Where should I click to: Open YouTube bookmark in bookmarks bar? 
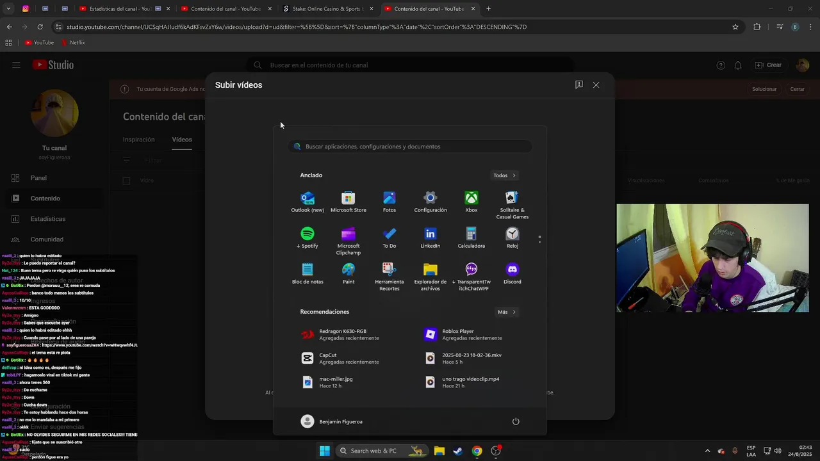[39, 43]
